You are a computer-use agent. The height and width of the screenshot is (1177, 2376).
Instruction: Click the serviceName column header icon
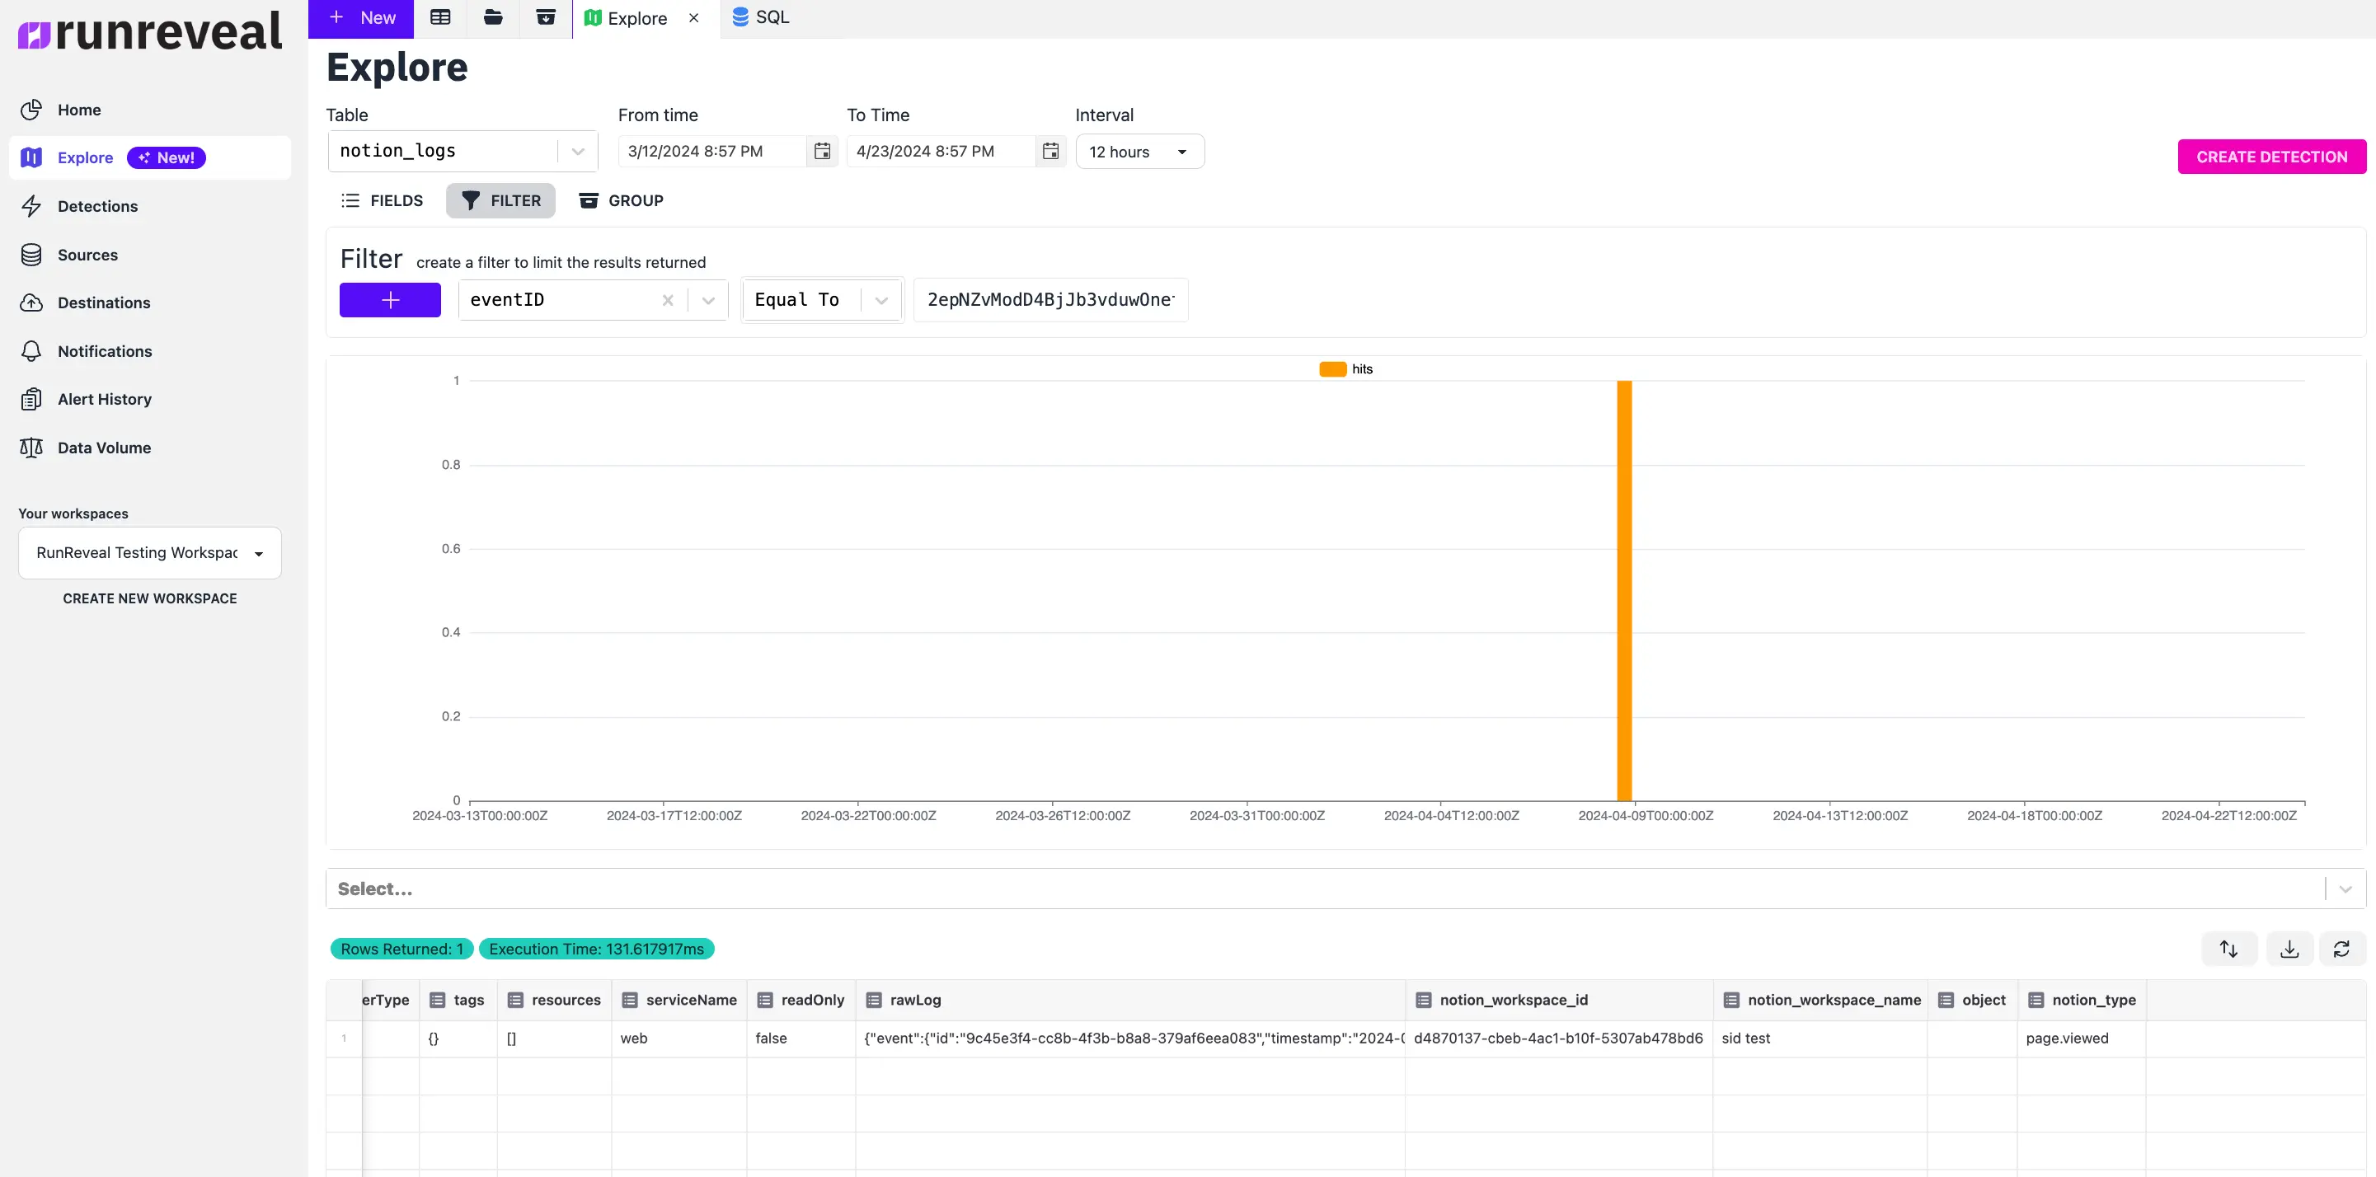(630, 1000)
